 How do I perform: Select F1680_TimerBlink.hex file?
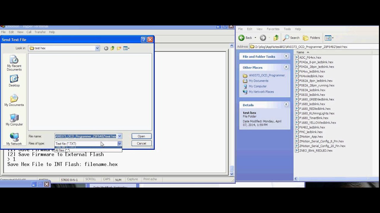click(314, 118)
